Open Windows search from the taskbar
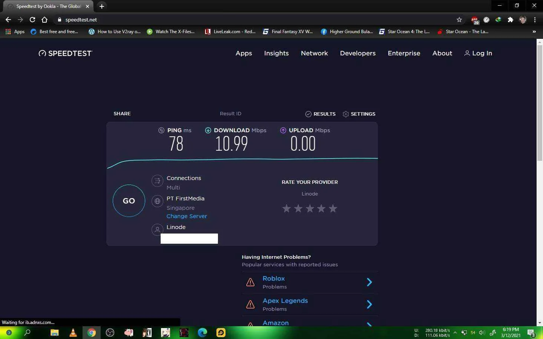The height and width of the screenshot is (339, 543). (x=27, y=333)
